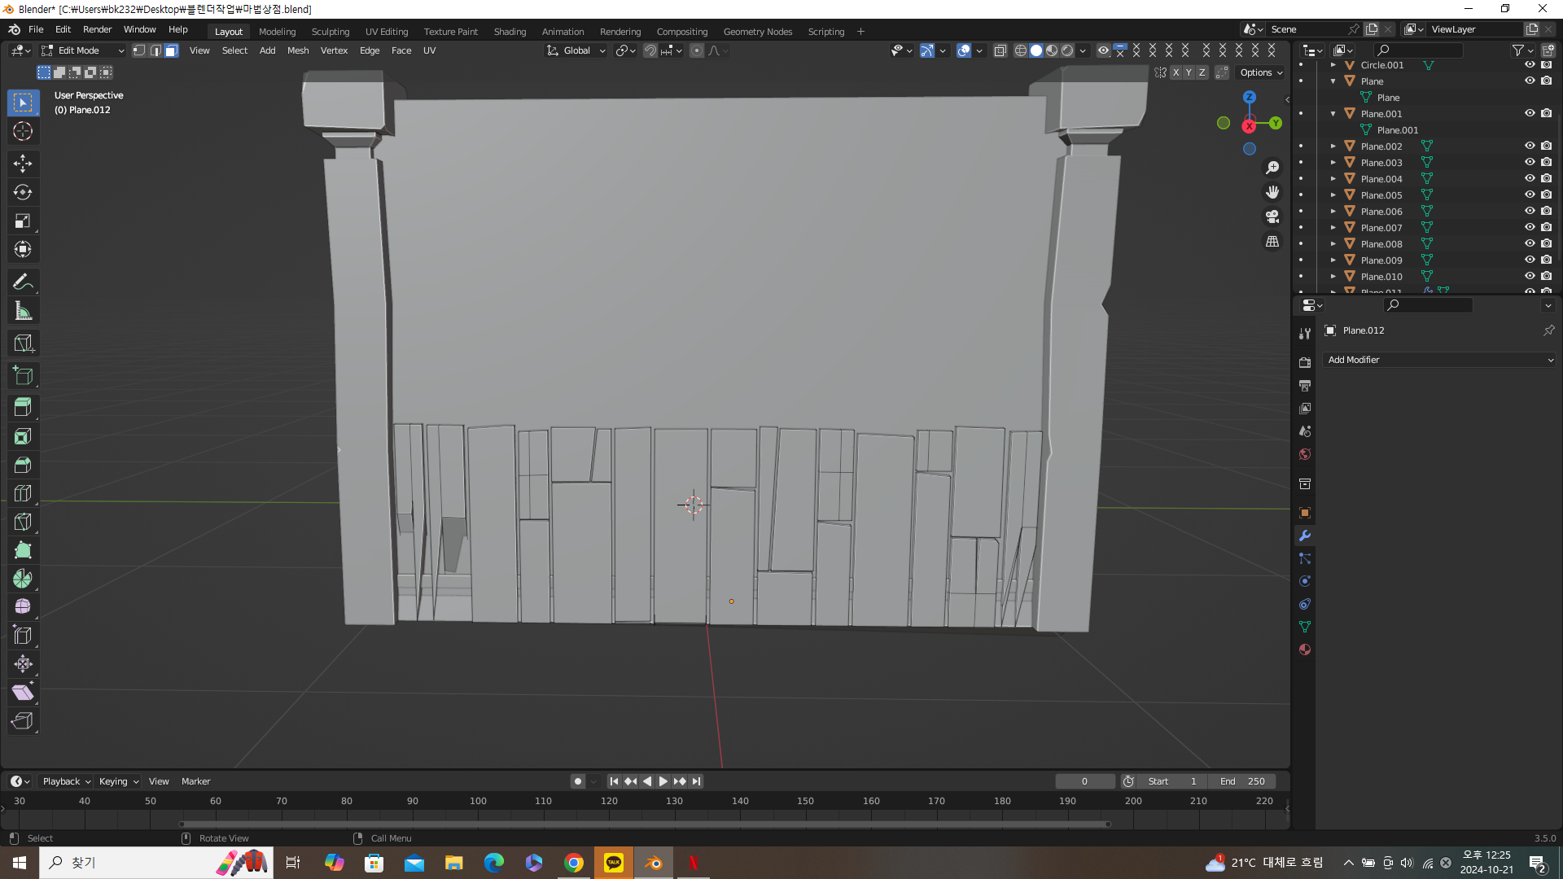Play the timeline animation
Viewport: 1563px width, 879px height.
tap(663, 781)
